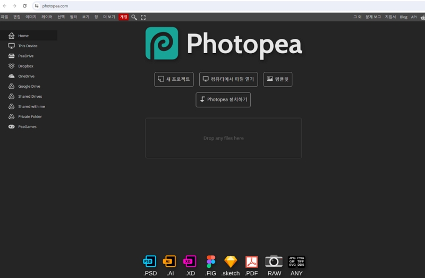425x278 pixels.
Task: Click the Photopea 설치하기 button
Action: (x=223, y=100)
